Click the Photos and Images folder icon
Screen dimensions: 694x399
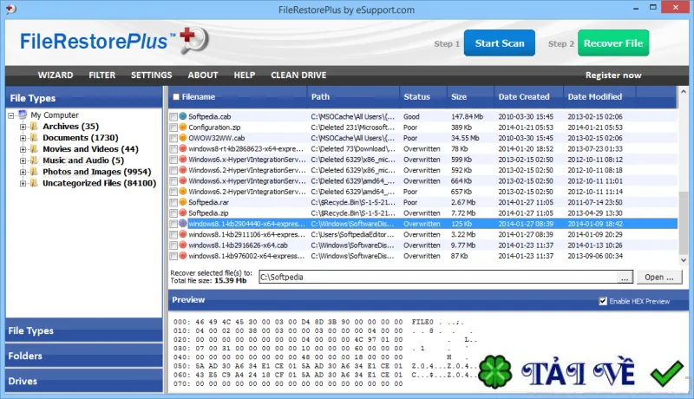[x=34, y=172]
